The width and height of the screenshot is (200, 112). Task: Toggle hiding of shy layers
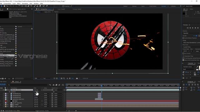click(x=53, y=85)
